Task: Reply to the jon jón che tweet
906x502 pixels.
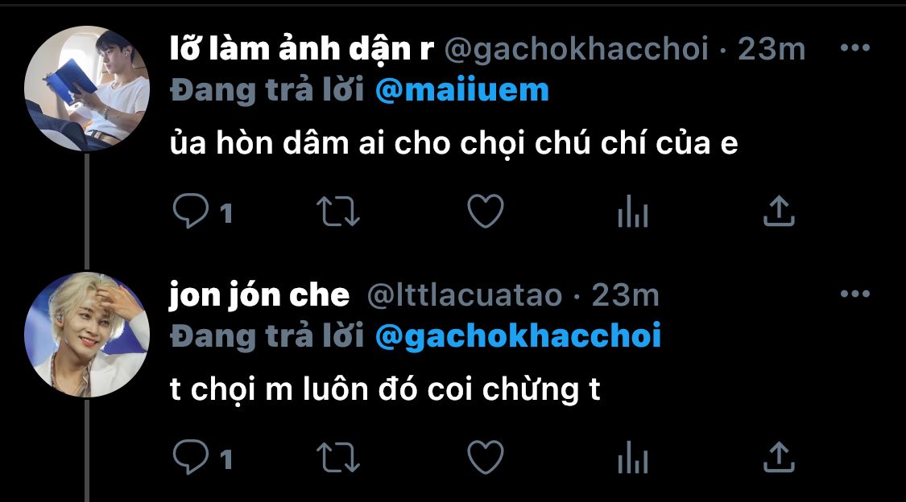Action: 191,458
